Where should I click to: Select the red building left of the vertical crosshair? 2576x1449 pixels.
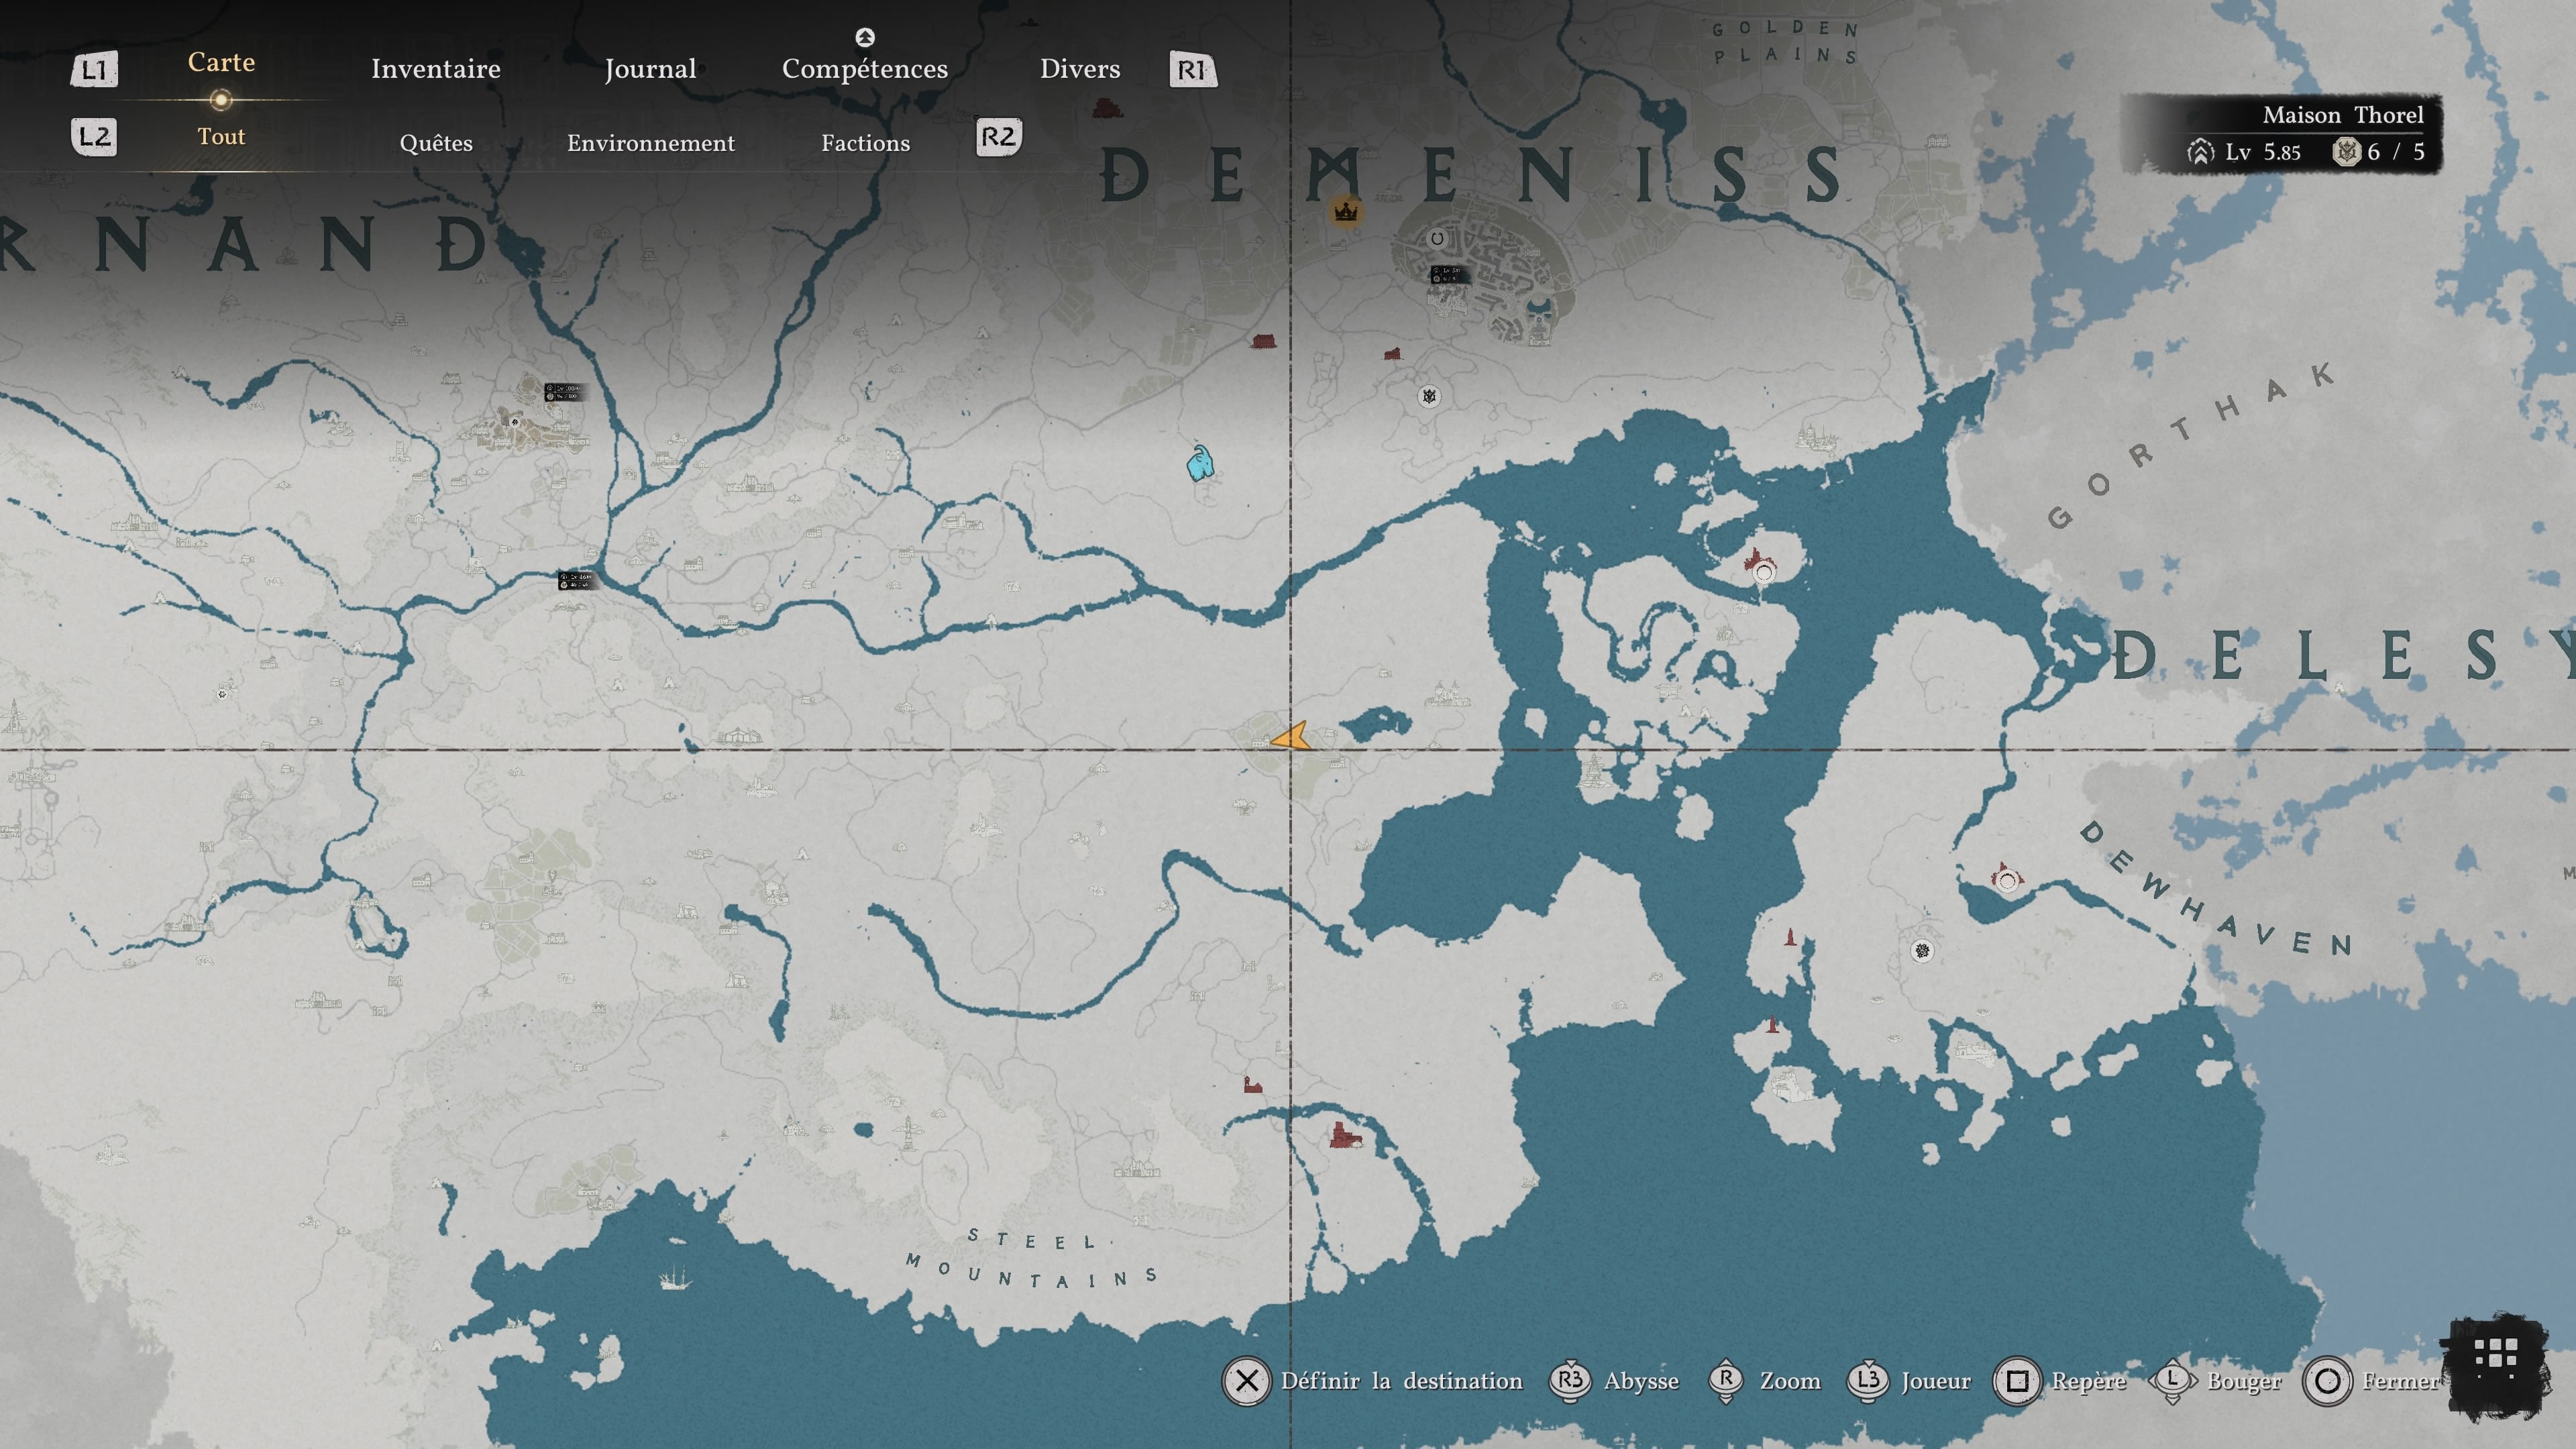[1264, 341]
